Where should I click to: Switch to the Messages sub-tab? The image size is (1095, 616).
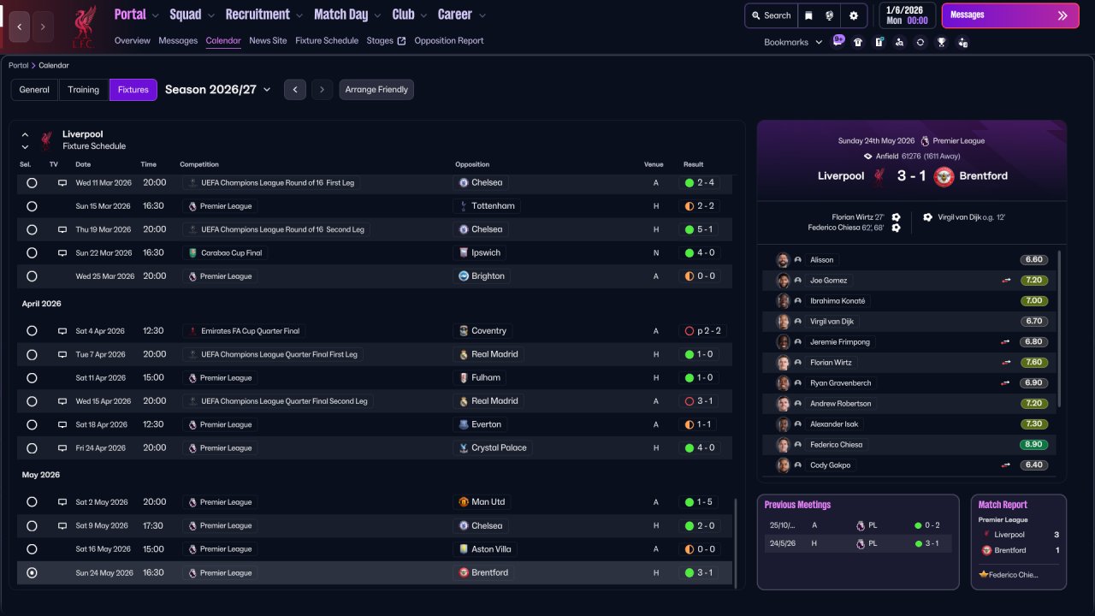tap(178, 41)
